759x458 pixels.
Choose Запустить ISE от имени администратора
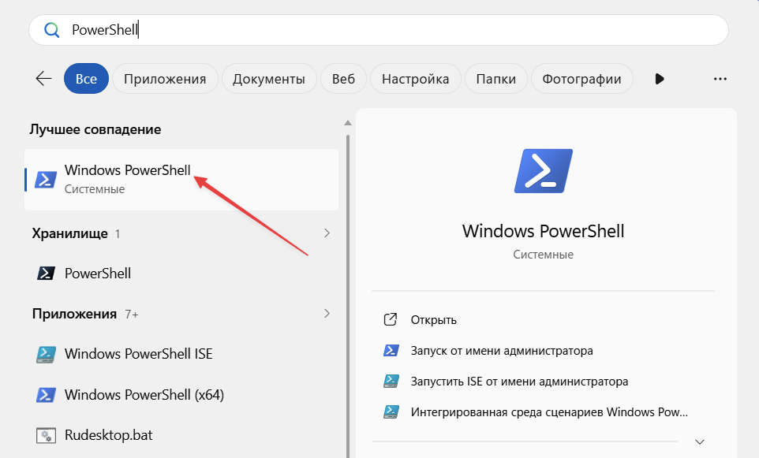pyautogui.click(x=519, y=382)
